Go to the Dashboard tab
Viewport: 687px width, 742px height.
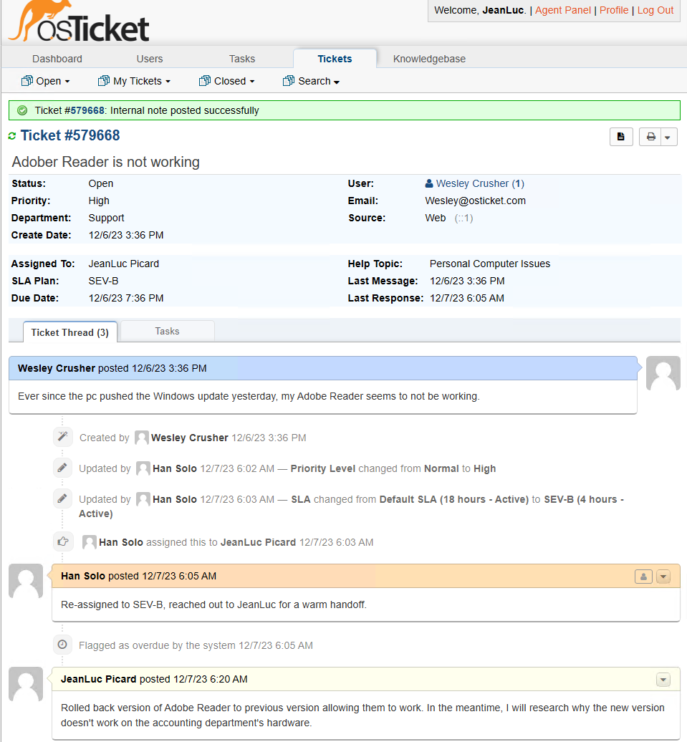pos(57,59)
